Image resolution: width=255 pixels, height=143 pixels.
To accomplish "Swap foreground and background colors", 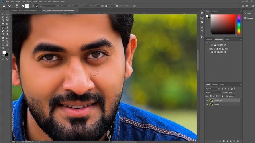I will (7, 52).
